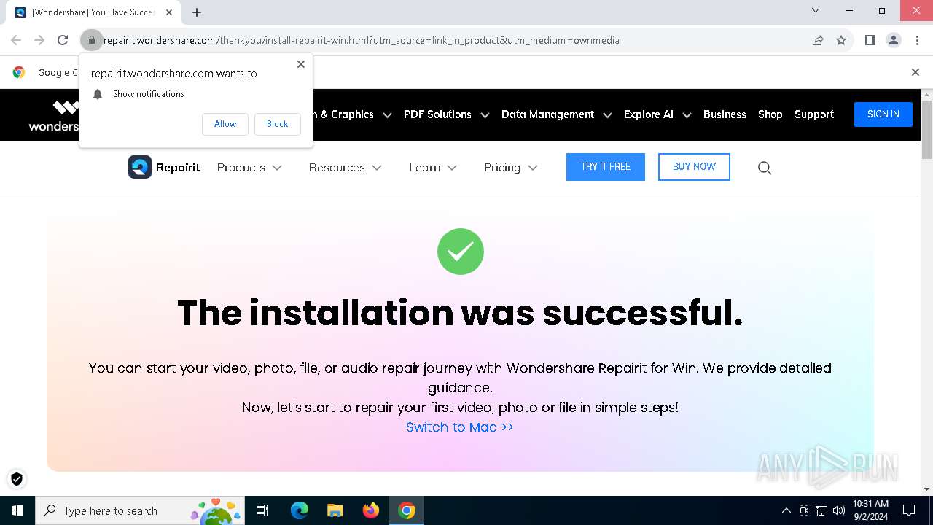933x525 pixels.
Task: Click the security shield badge icon
Action: pyautogui.click(x=17, y=479)
